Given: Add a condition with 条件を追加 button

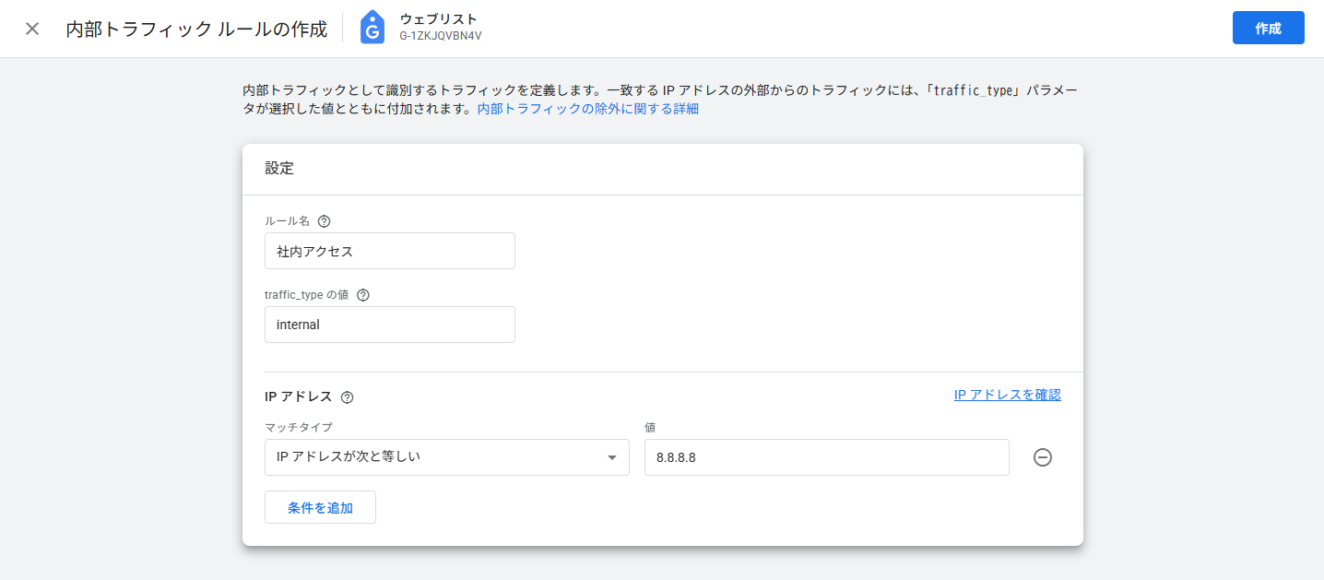Looking at the screenshot, I should (320, 507).
